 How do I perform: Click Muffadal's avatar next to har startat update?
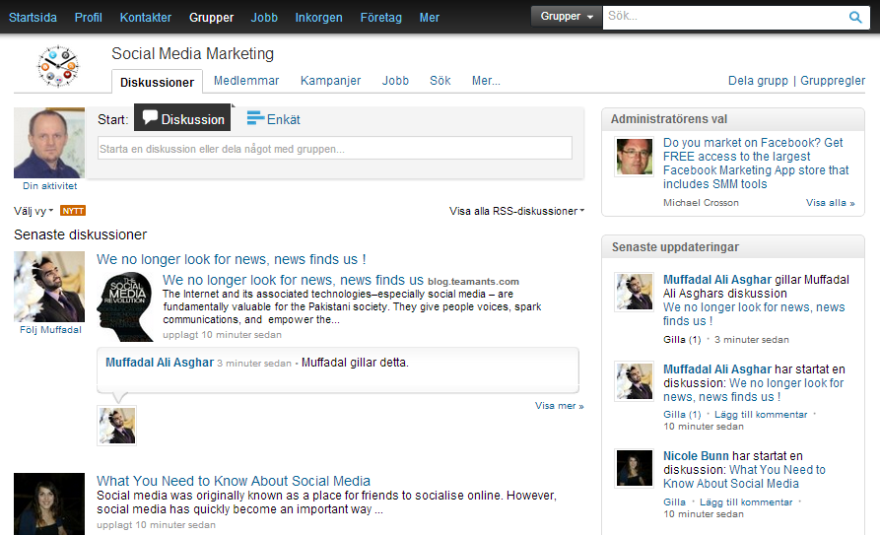[x=635, y=380]
